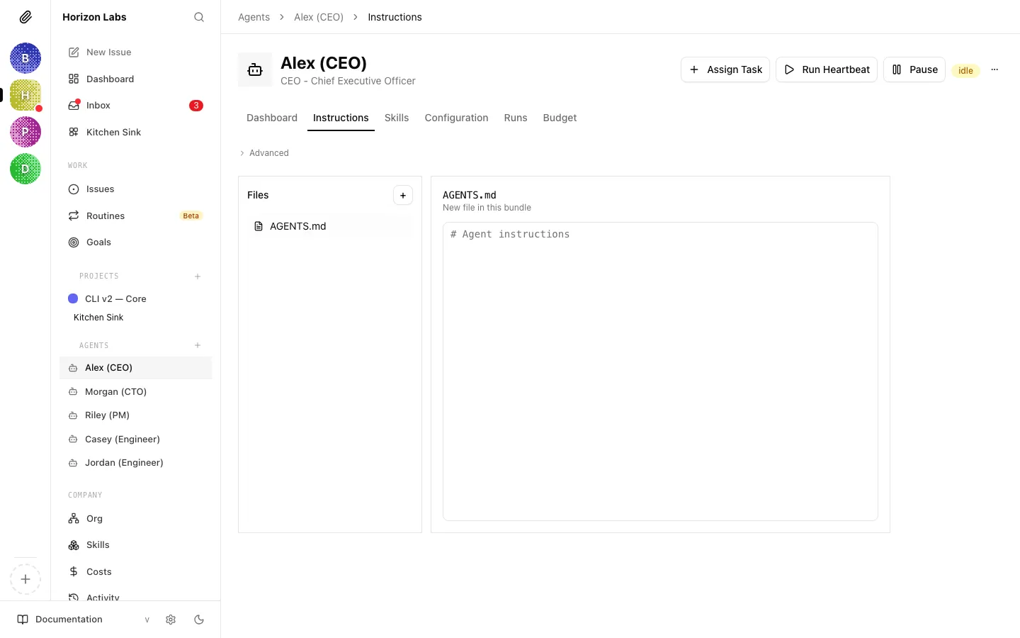Open Routines

point(135,216)
